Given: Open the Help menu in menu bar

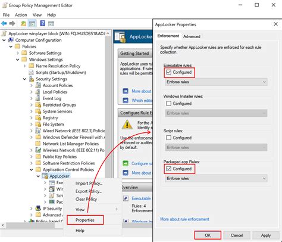Looking at the screenshot, I should click(x=52, y=15).
